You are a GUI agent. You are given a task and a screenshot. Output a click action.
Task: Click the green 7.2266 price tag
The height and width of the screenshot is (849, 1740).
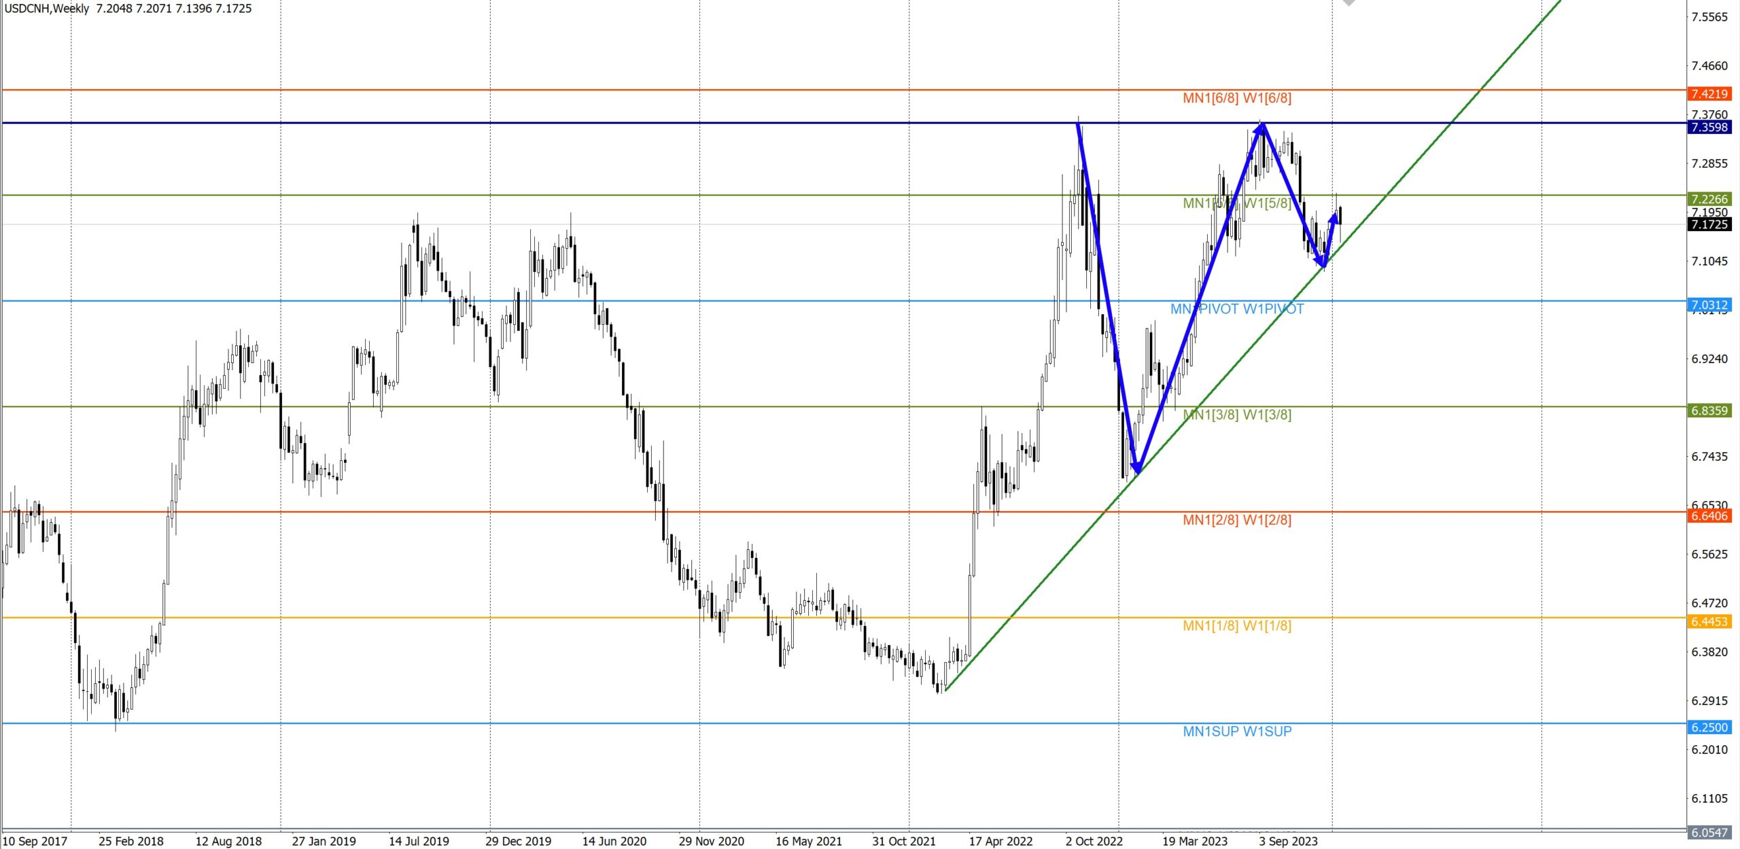tap(1709, 198)
